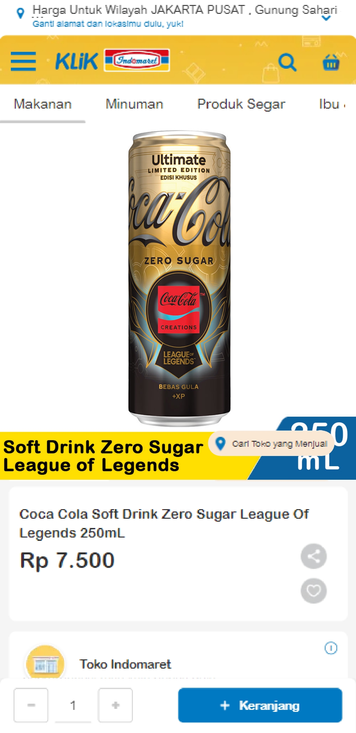
Task: Switch to the Produk Segar tab
Action: [x=241, y=104]
